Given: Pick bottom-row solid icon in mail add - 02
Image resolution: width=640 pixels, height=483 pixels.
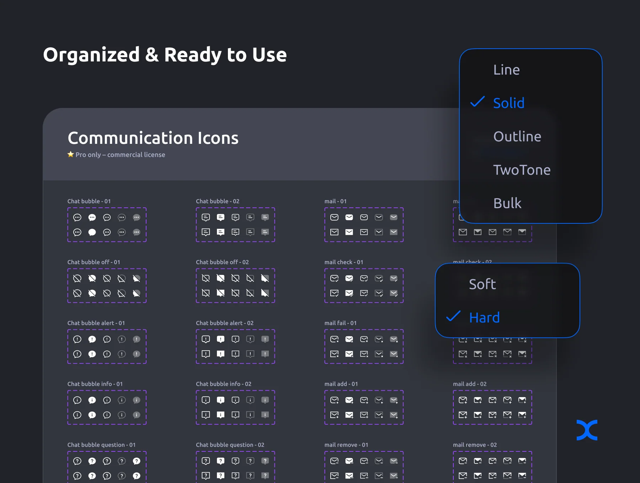Looking at the screenshot, I should (478, 415).
